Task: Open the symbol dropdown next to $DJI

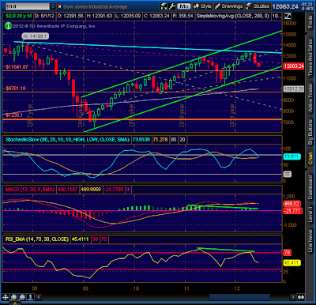Action: coord(53,6)
